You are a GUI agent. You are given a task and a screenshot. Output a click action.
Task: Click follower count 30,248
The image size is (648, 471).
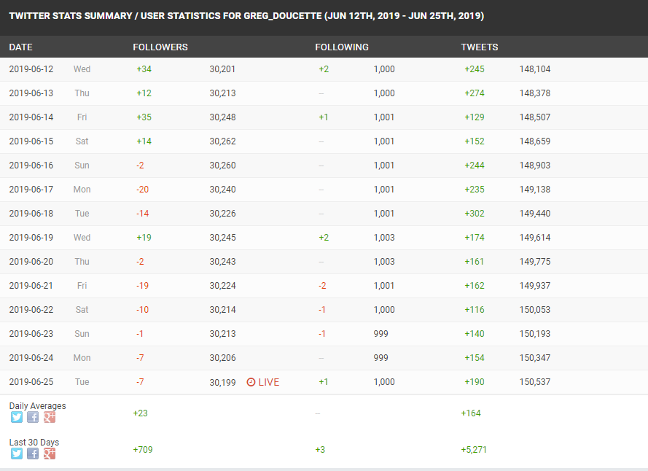click(222, 117)
